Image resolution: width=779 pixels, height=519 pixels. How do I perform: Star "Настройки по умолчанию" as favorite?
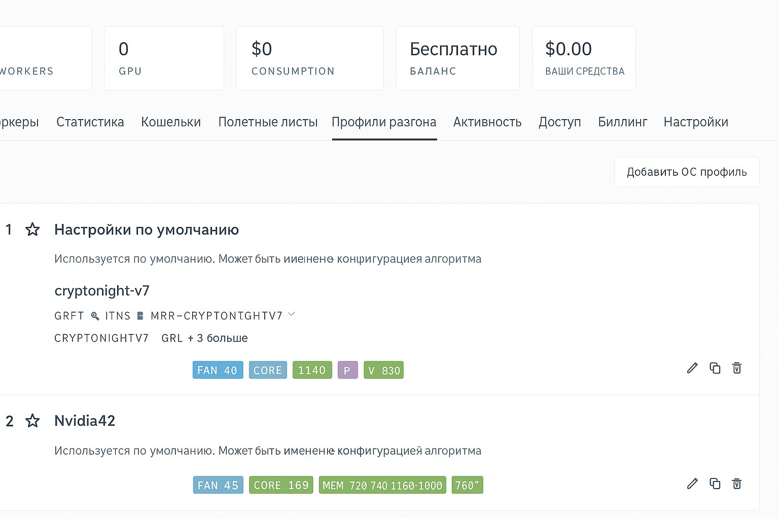tap(33, 230)
